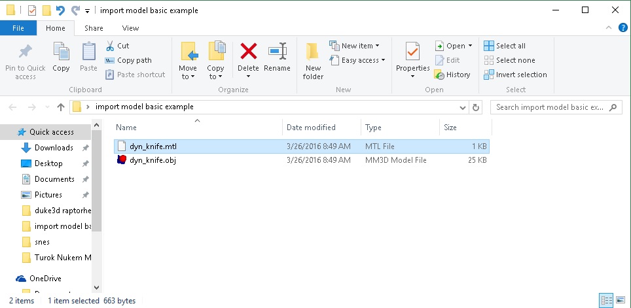
Task: Refresh the current folder view
Action: click(476, 107)
